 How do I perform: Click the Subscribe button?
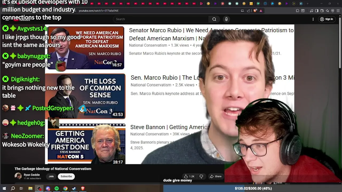[66, 176]
